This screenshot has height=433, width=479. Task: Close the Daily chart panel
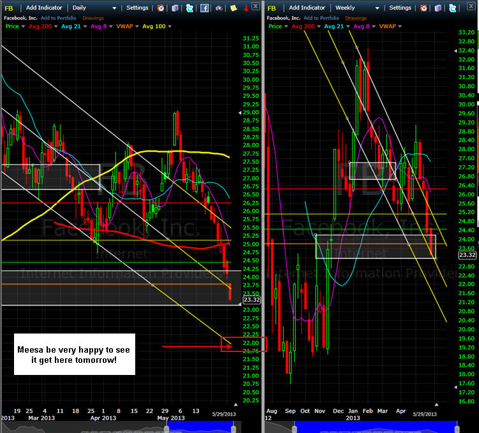[255, 6]
